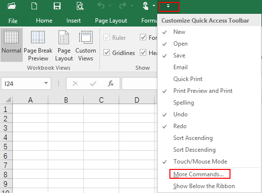Expand the Undo history dropdown arrow
The image size is (262, 193).
(110, 6)
